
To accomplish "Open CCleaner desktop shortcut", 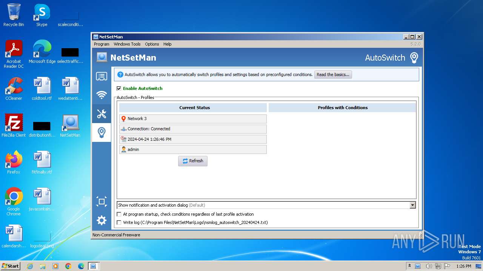I will pos(14,89).
